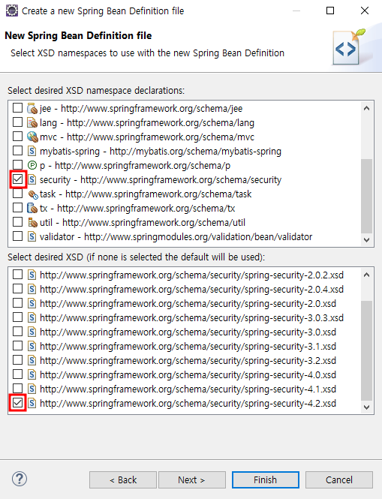Cancel the bean definition wizard
The height and width of the screenshot is (499, 382).
339,480
